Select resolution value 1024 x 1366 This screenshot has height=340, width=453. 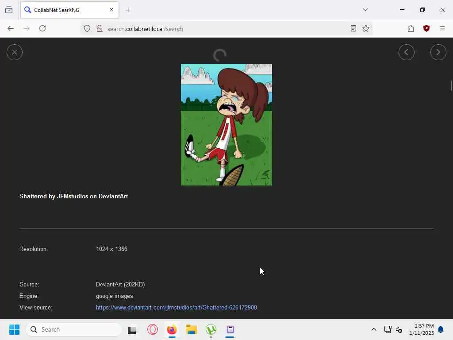tap(111, 249)
